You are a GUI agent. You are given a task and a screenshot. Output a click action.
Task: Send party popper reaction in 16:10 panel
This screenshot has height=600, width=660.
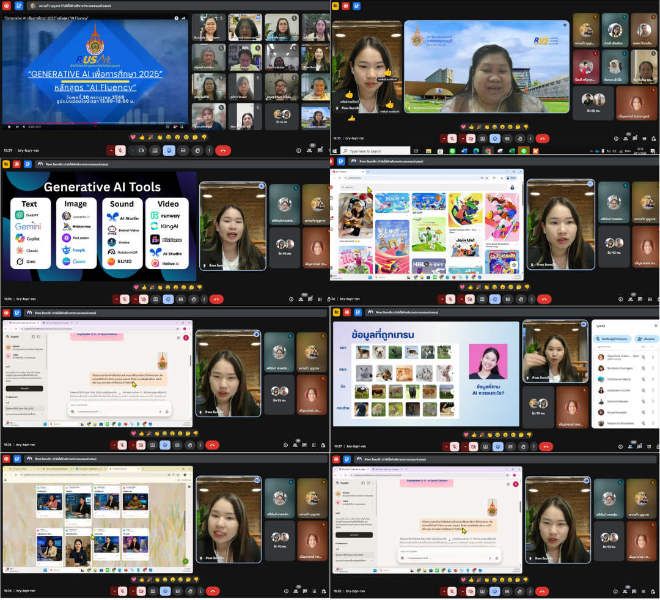pyautogui.click(x=479, y=127)
